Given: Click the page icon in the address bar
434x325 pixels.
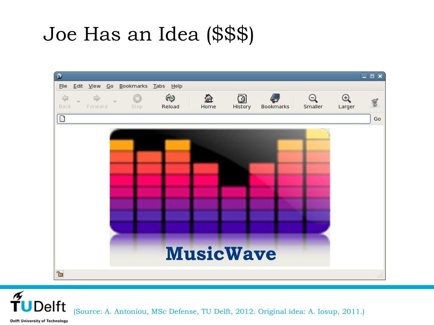Looking at the screenshot, I should point(63,119).
